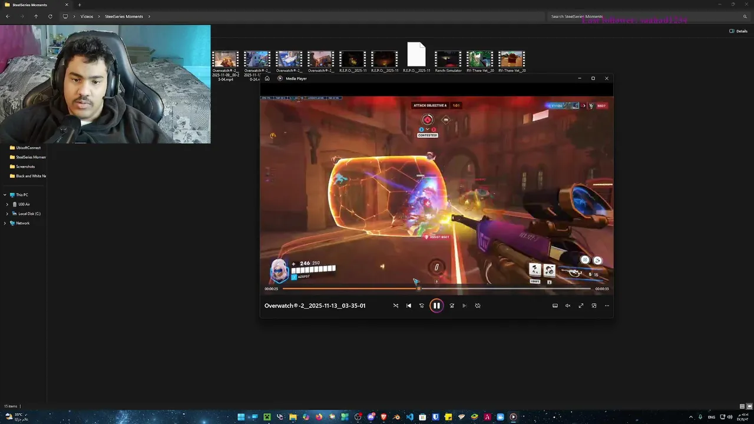This screenshot has height=424, width=754.
Task: Open Discord from taskbar
Action: point(371,417)
